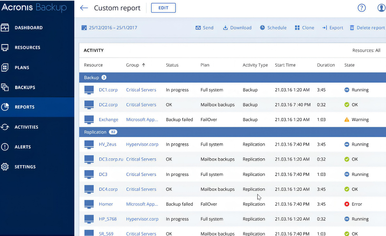
Task: Click the Status column header
Action: (172, 65)
